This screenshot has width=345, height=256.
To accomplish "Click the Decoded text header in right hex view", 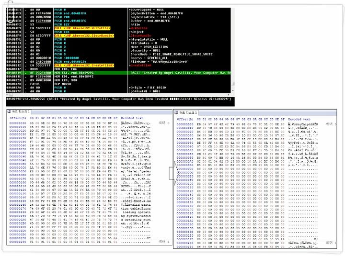I will pyautogui.click(x=299, y=119).
